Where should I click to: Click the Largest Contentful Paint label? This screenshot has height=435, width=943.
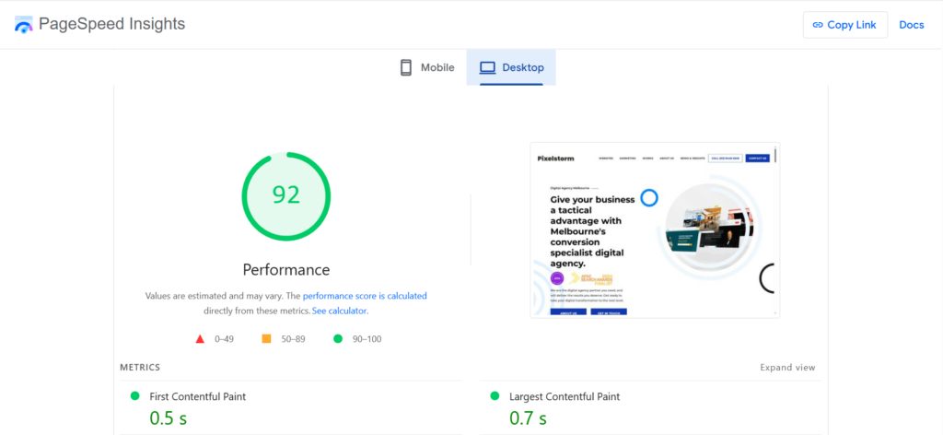tap(565, 396)
